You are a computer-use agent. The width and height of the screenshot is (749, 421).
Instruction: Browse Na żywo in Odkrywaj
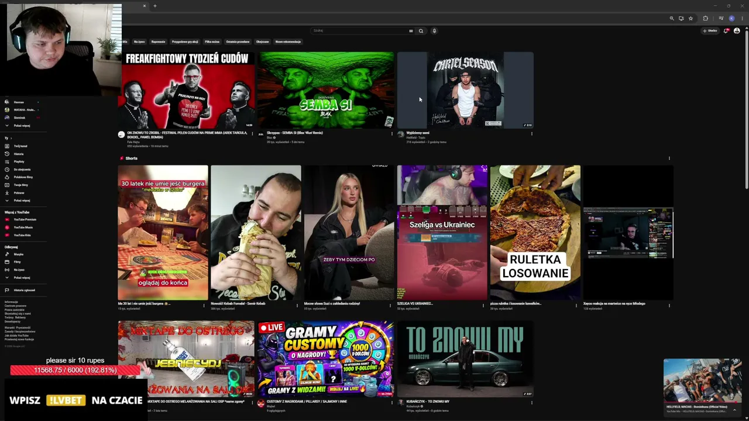19,270
